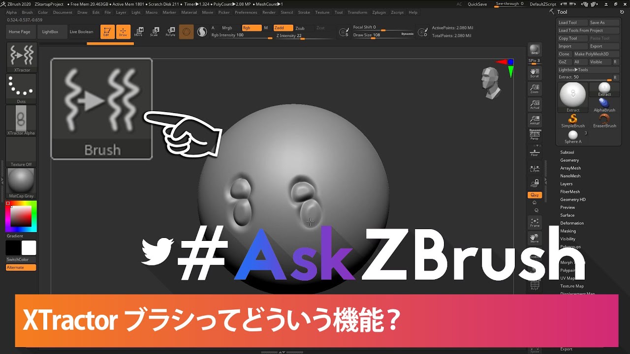Select the Scale transform tool
Viewport: 630px width, 354px height.
(x=155, y=32)
